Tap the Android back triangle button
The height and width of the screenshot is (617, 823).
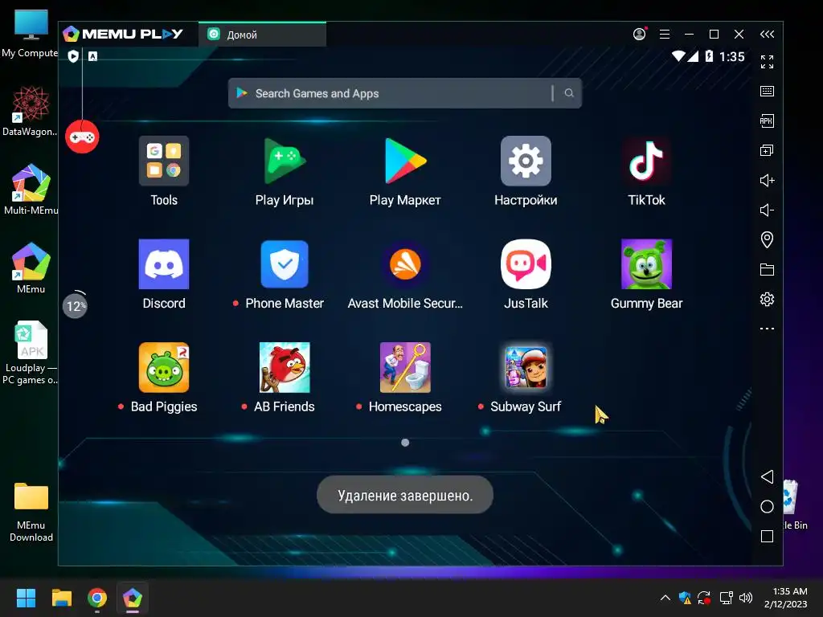pyautogui.click(x=767, y=477)
